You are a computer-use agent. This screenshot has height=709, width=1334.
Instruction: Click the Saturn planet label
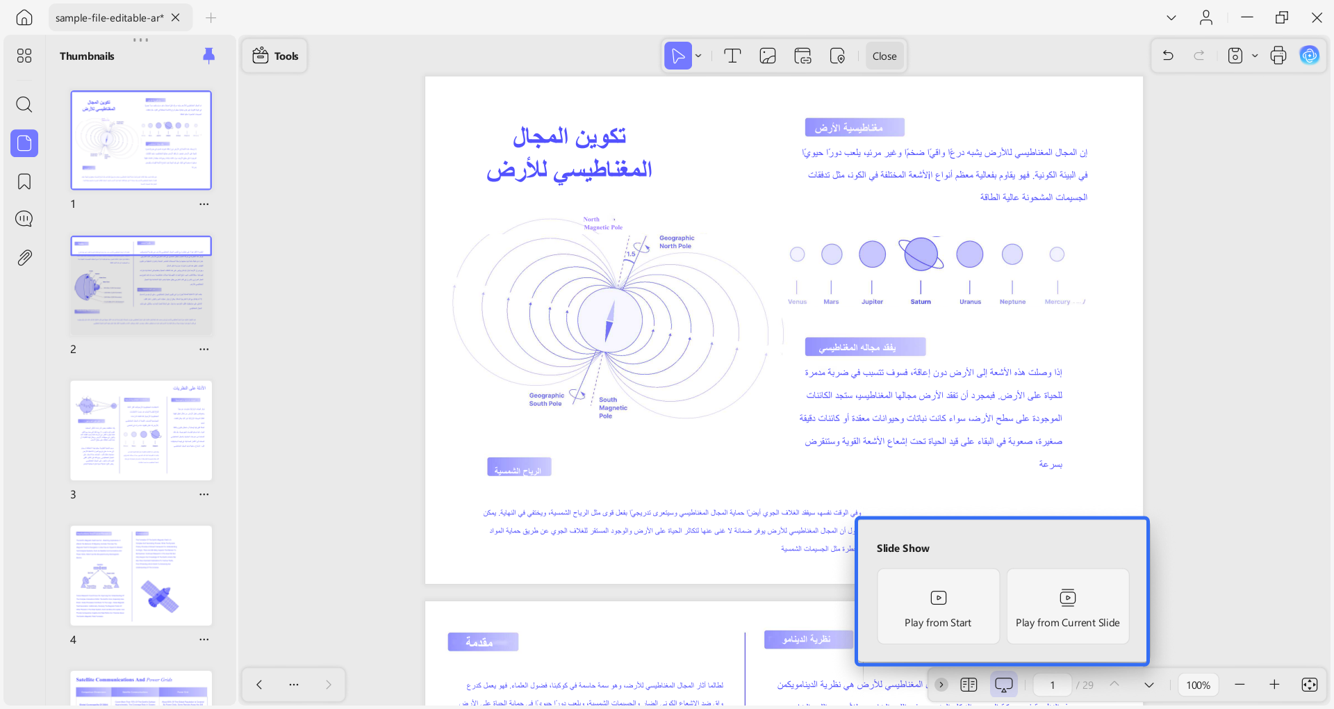(921, 302)
